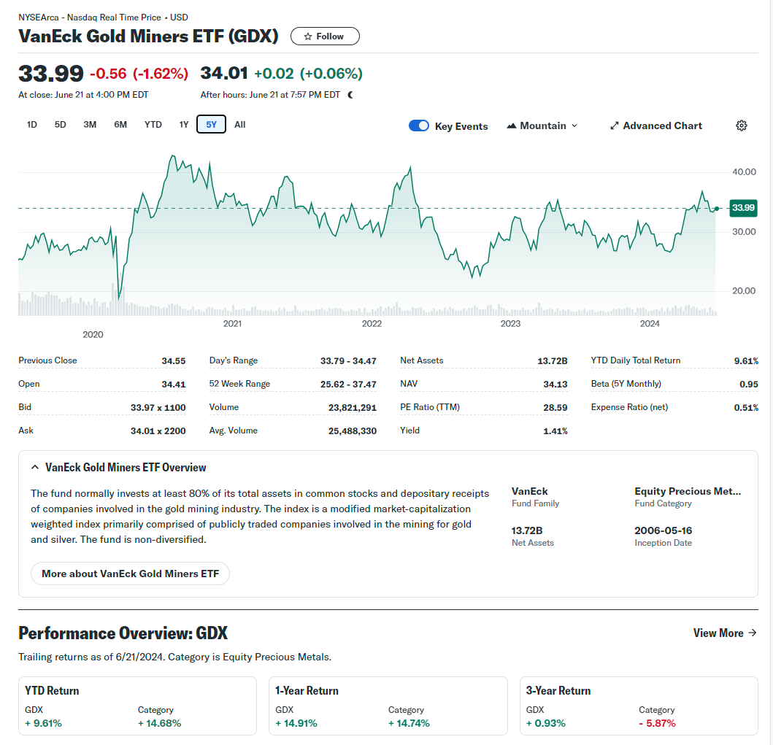This screenshot has height=745, width=773.
Task: Click the Advanced Chart expand icon
Action: pos(615,126)
